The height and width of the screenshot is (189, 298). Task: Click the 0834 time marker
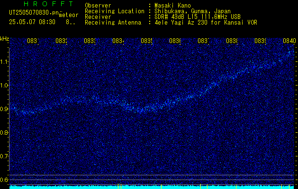coord(118,41)
